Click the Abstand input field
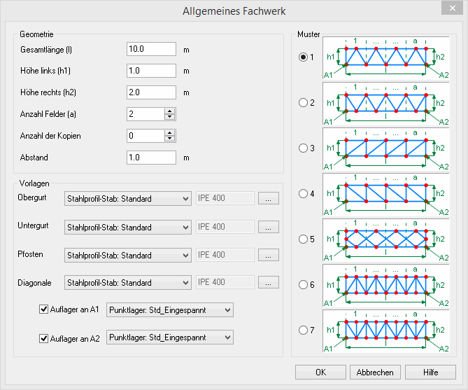 [151, 158]
